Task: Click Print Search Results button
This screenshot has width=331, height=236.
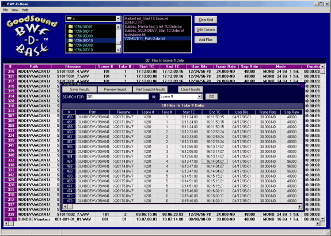Action: [150, 89]
